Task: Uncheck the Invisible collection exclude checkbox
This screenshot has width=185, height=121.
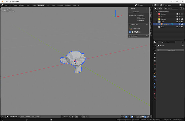Action: pos(177,19)
